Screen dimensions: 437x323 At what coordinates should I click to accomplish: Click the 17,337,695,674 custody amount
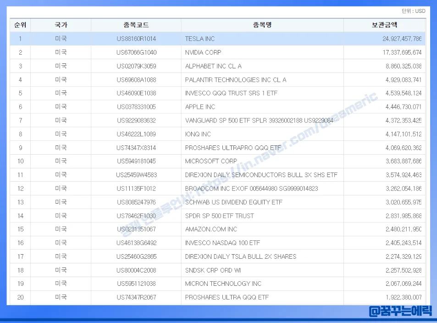(402, 52)
